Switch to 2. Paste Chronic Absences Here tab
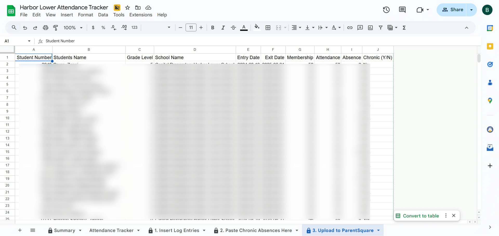The height and width of the screenshot is (236, 499). 256,230
